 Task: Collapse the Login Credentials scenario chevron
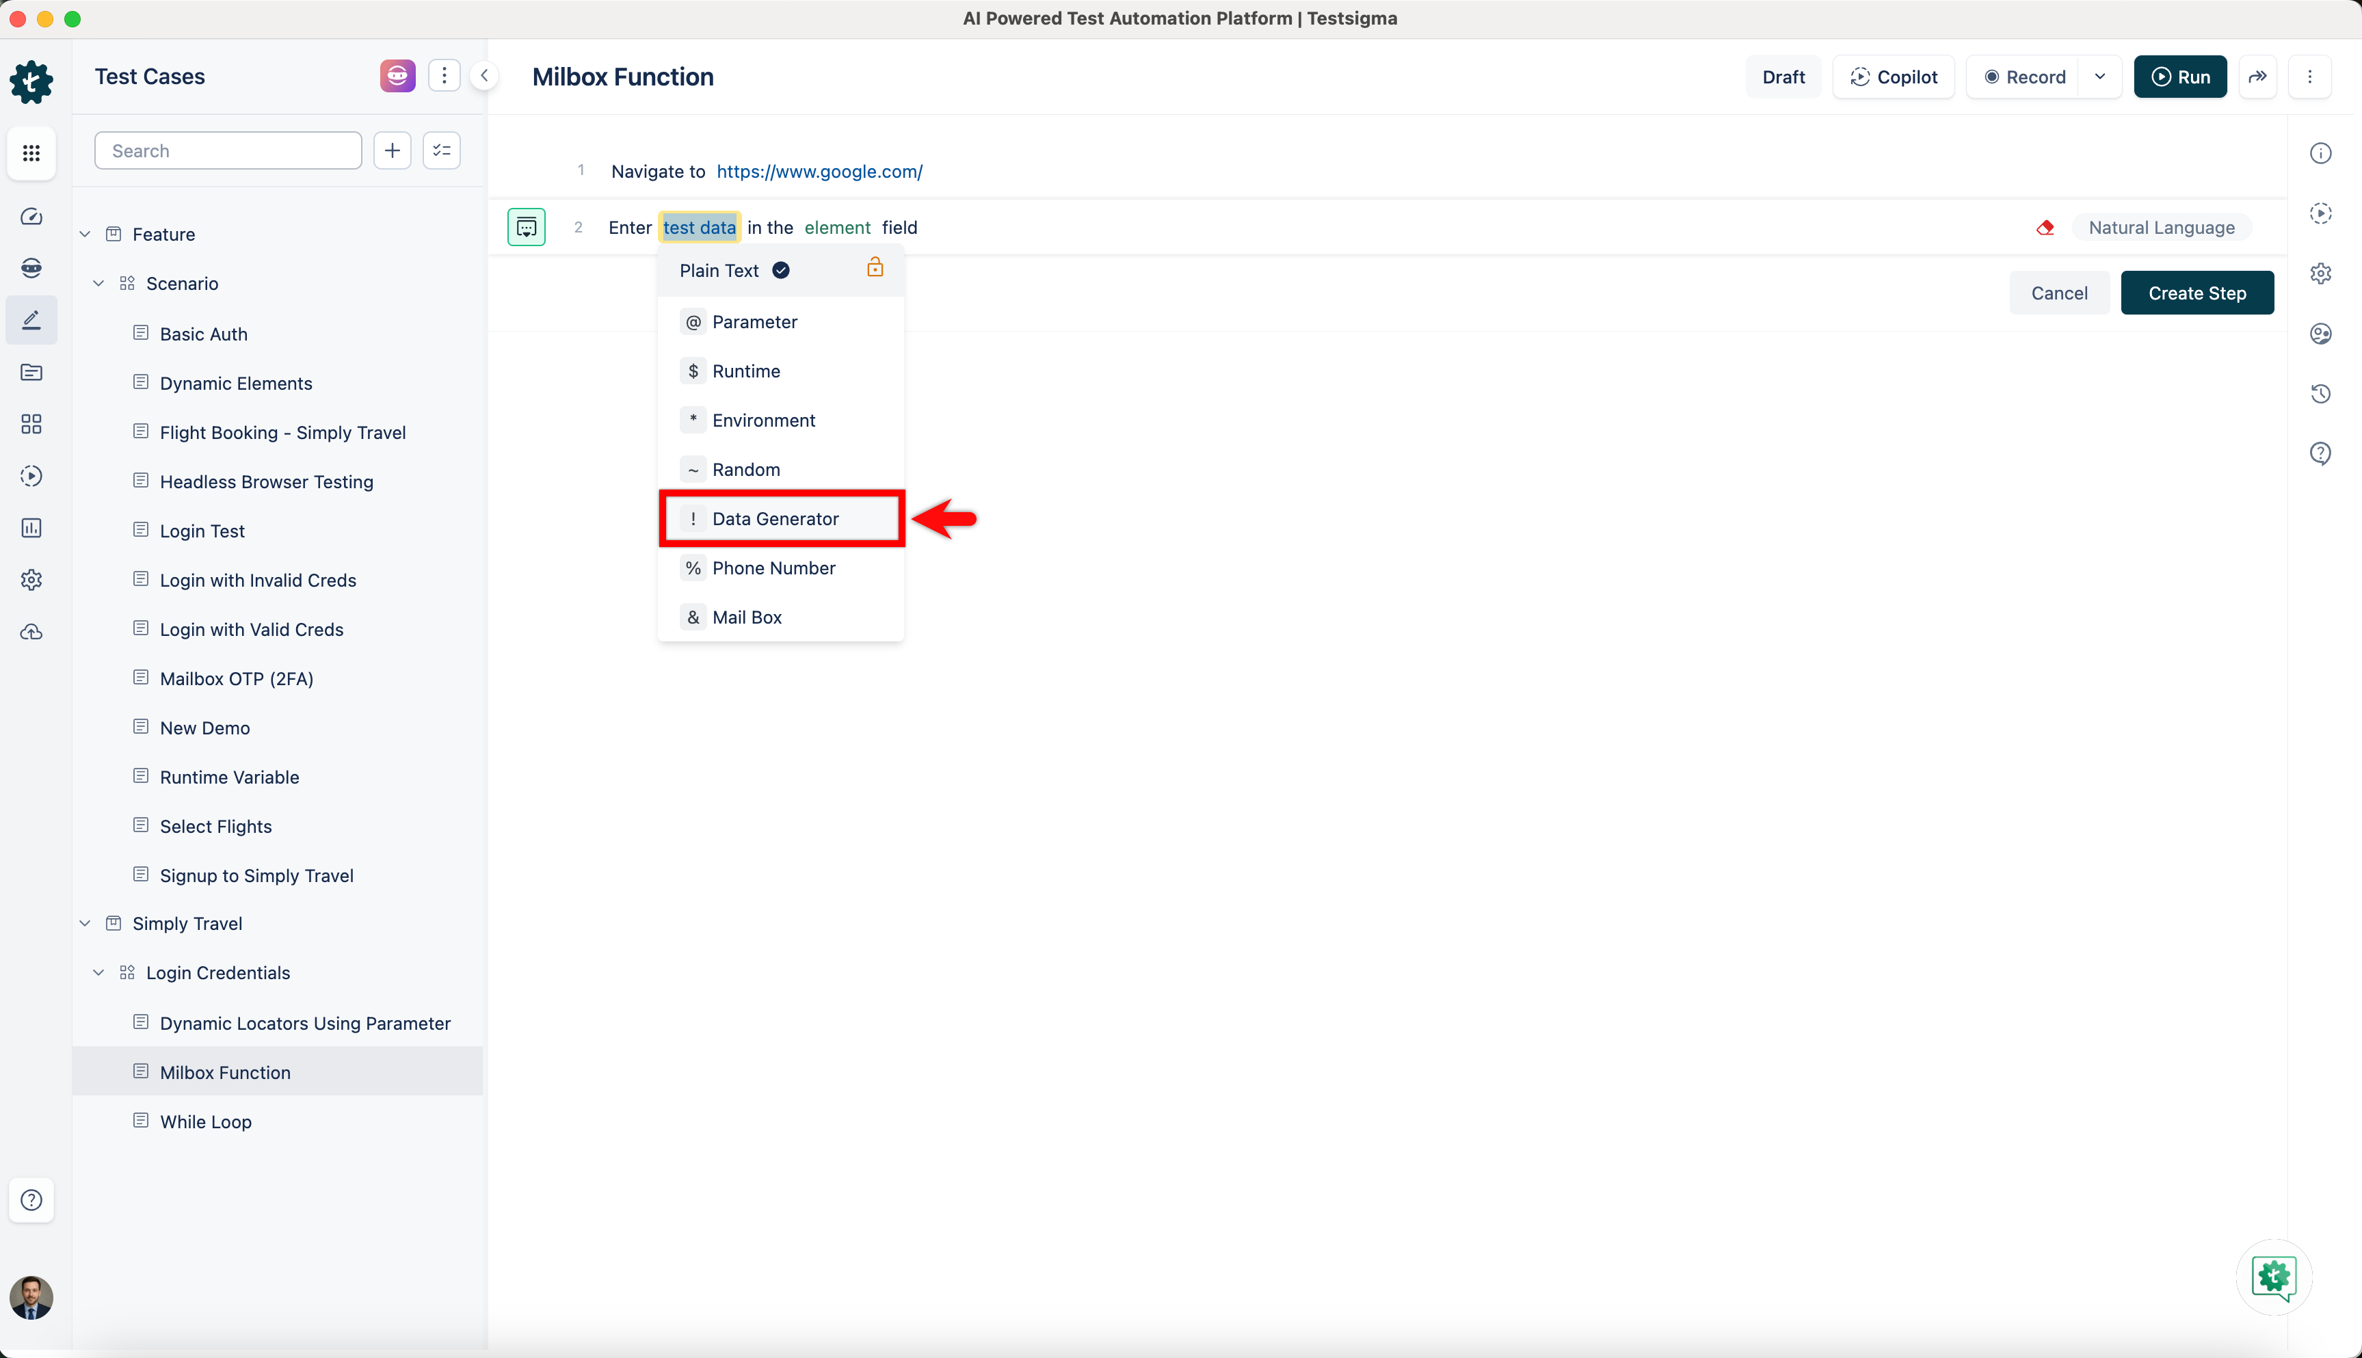[x=99, y=973]
